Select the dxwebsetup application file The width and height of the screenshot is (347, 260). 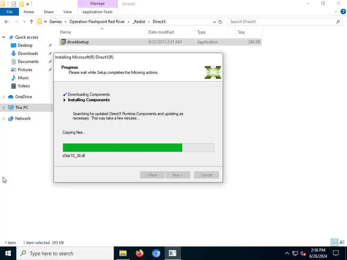coord(160,42)
